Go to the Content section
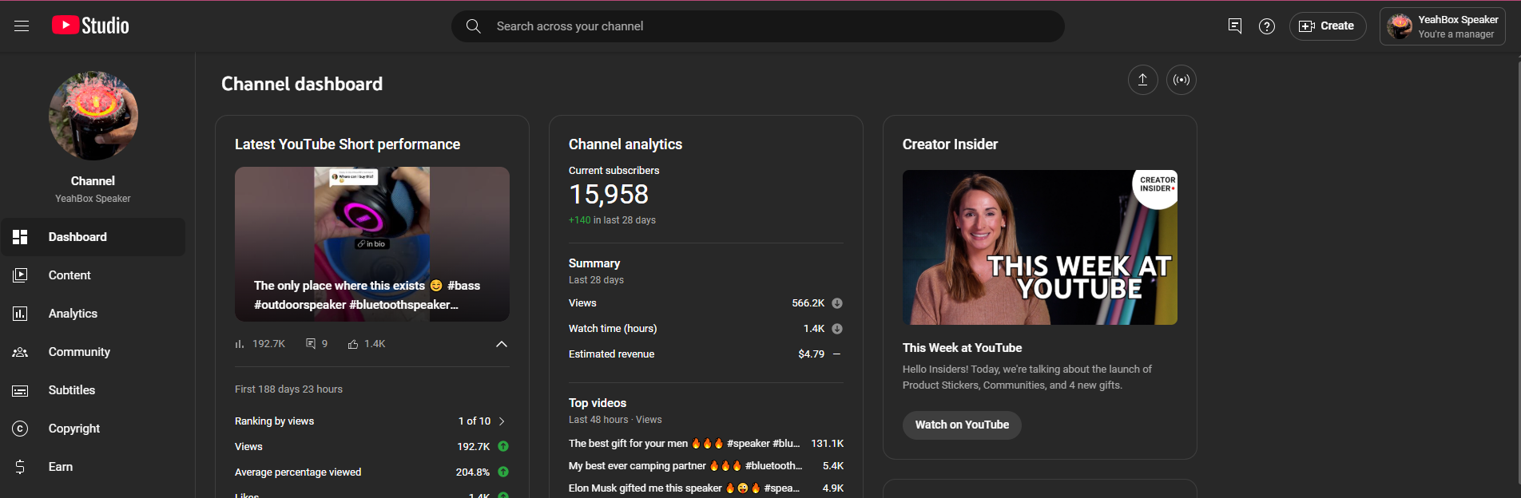 (x=93, y=275)
